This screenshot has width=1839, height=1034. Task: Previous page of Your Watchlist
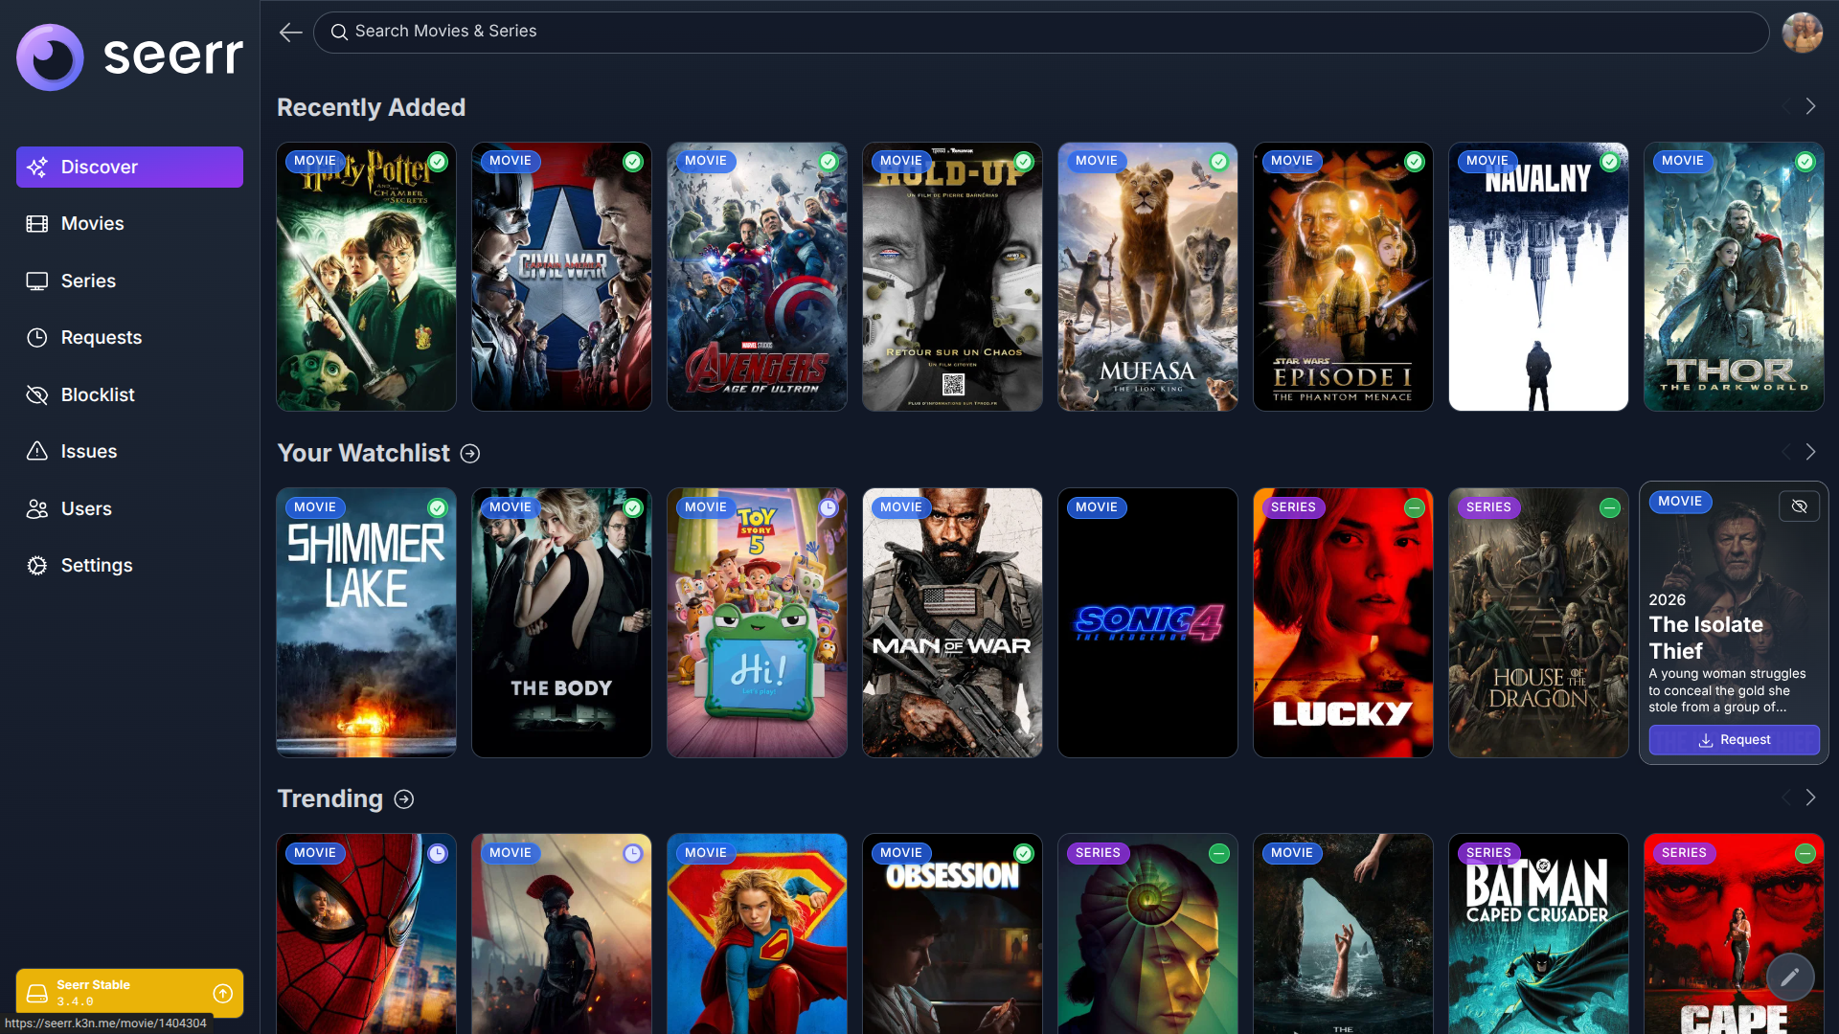[1786, 452]
